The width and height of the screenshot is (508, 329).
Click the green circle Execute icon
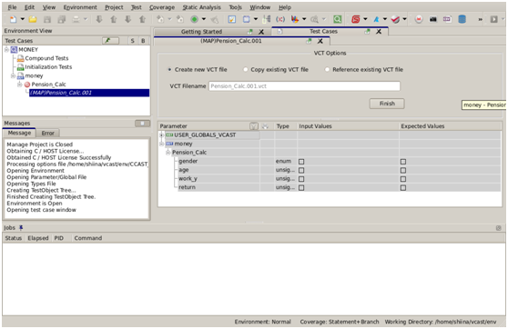(195, 19)
